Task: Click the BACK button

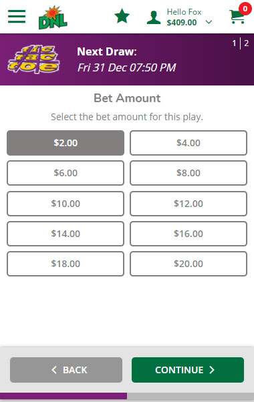Action: click(x=66, y=370)
